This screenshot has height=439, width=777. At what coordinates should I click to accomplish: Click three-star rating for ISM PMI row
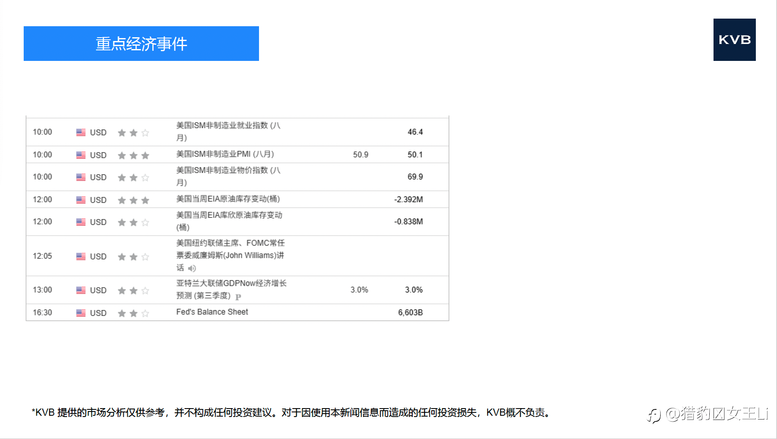click(x=133, y=156)
